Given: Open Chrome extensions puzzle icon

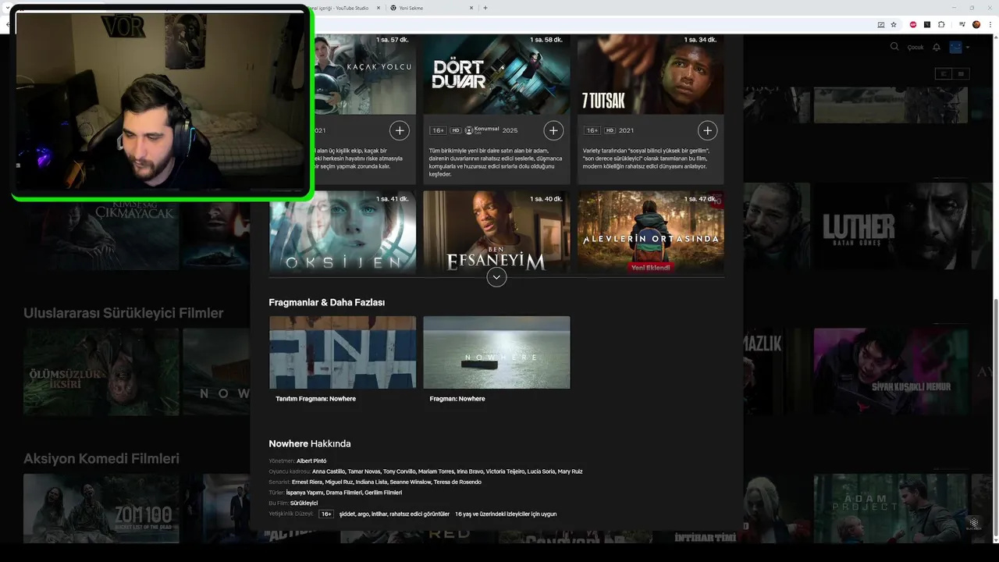Looking at the screenshot, I should click(x=941, y=24).
